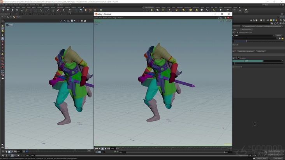Viewport: 285px width, 160px height.
Task: Open the MPlay No cam dropdown
Action: pyautogui.click(x=228, y=21)
